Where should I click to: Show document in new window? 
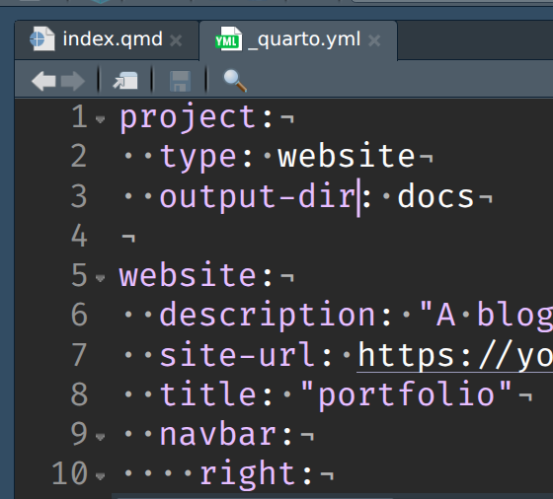pos(125,81)
